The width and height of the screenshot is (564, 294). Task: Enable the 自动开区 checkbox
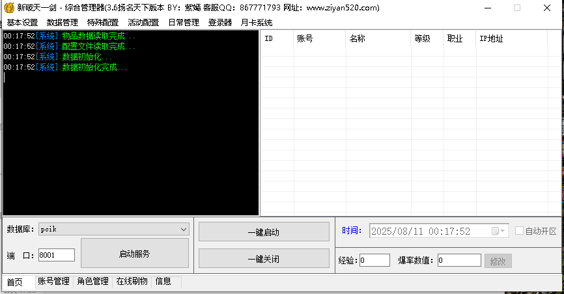pos(519,231)
